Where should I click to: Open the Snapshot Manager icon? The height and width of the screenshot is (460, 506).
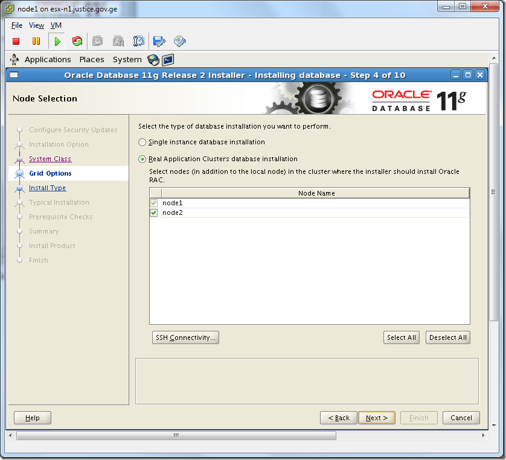[138, 41]
